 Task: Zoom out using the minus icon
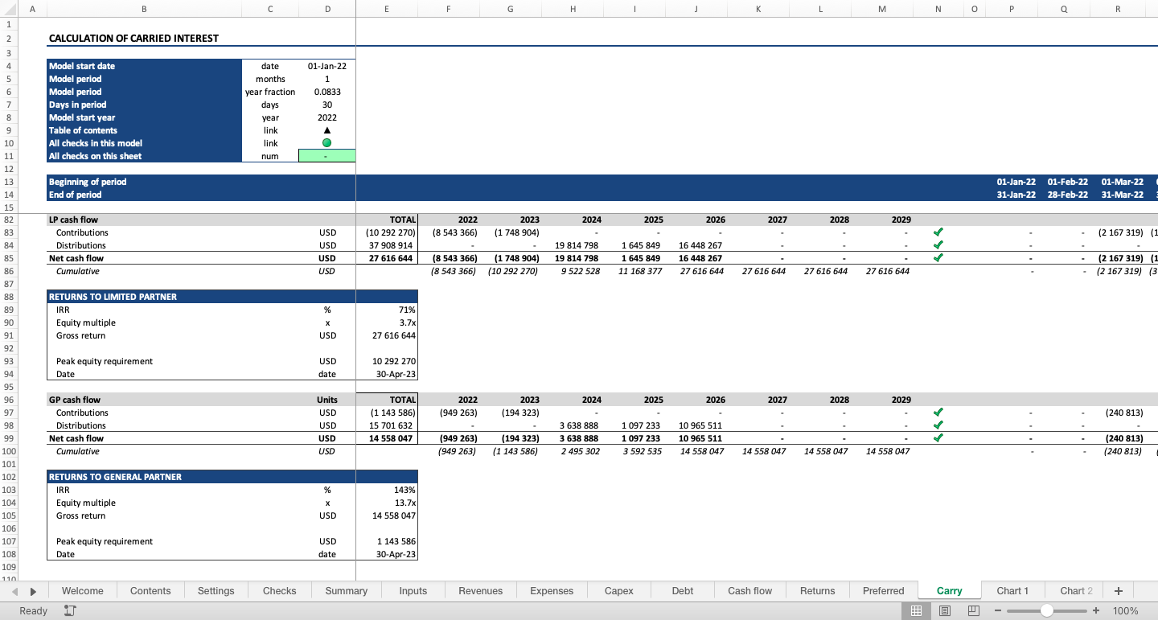point(997,610)
